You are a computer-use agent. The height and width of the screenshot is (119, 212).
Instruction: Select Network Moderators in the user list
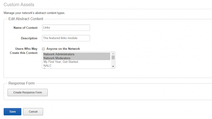(x=77, y=58)
